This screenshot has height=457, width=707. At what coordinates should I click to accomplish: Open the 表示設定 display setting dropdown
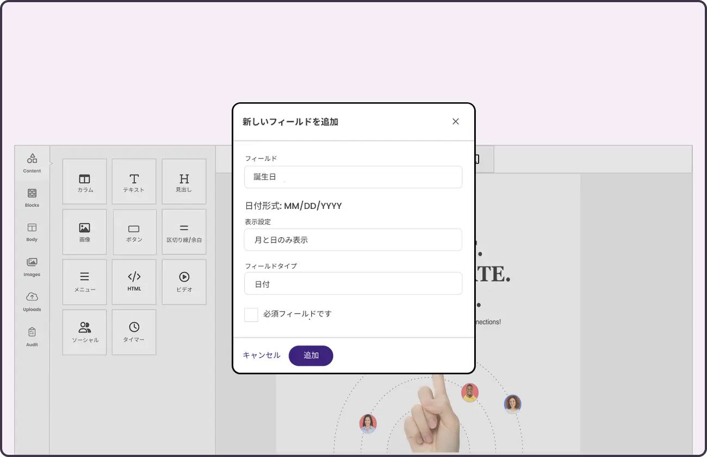coord(353,239)
